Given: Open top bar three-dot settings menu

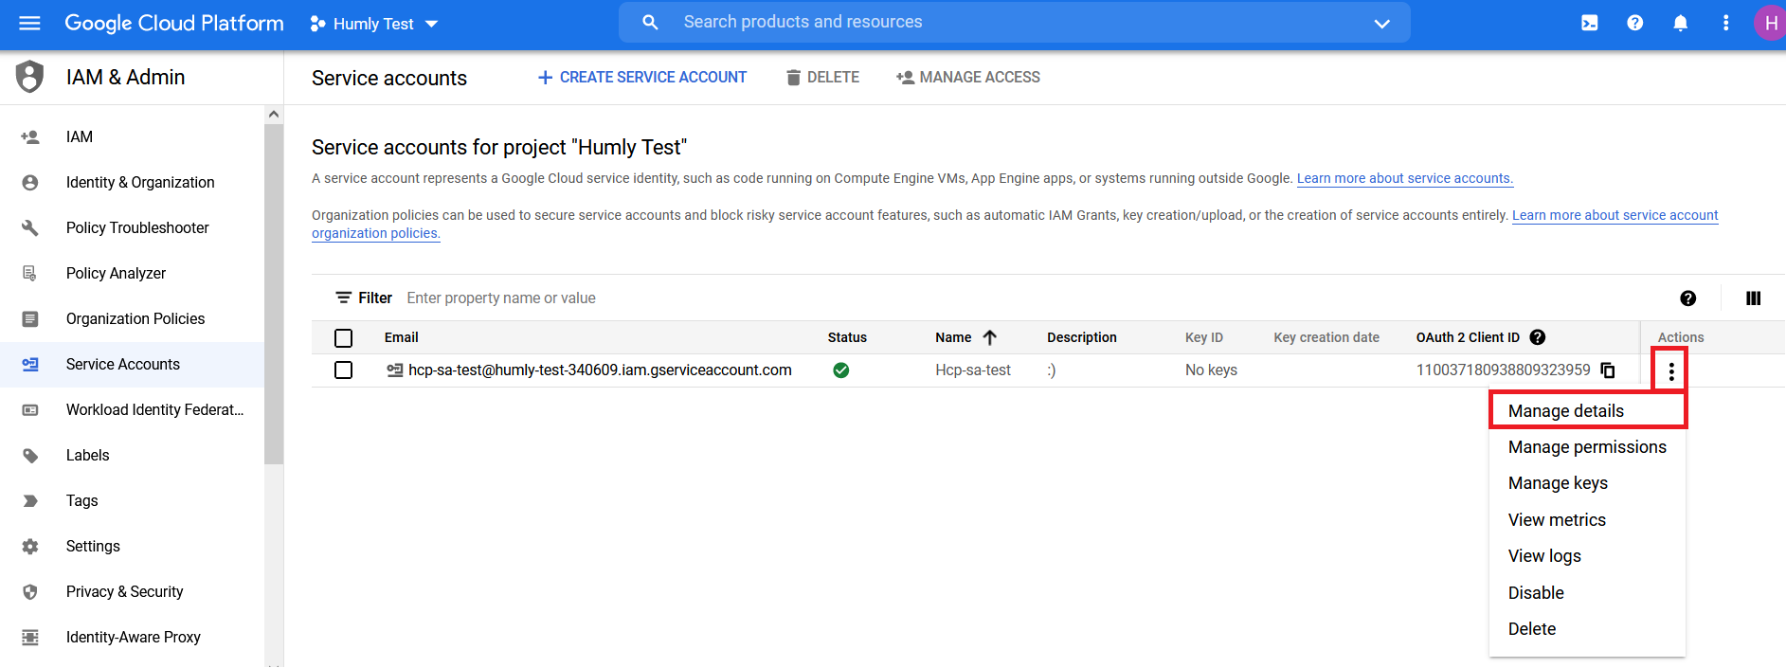Looking at the screenshot, I should tap(1725, 23).
